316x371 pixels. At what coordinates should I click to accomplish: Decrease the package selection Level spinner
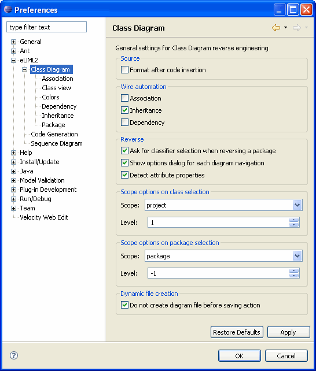pyautogui.click(x=294, y=276)
